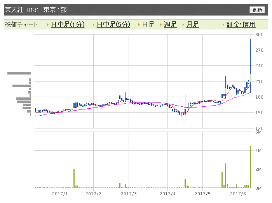Click the 株価チャート label

point(21,24)
